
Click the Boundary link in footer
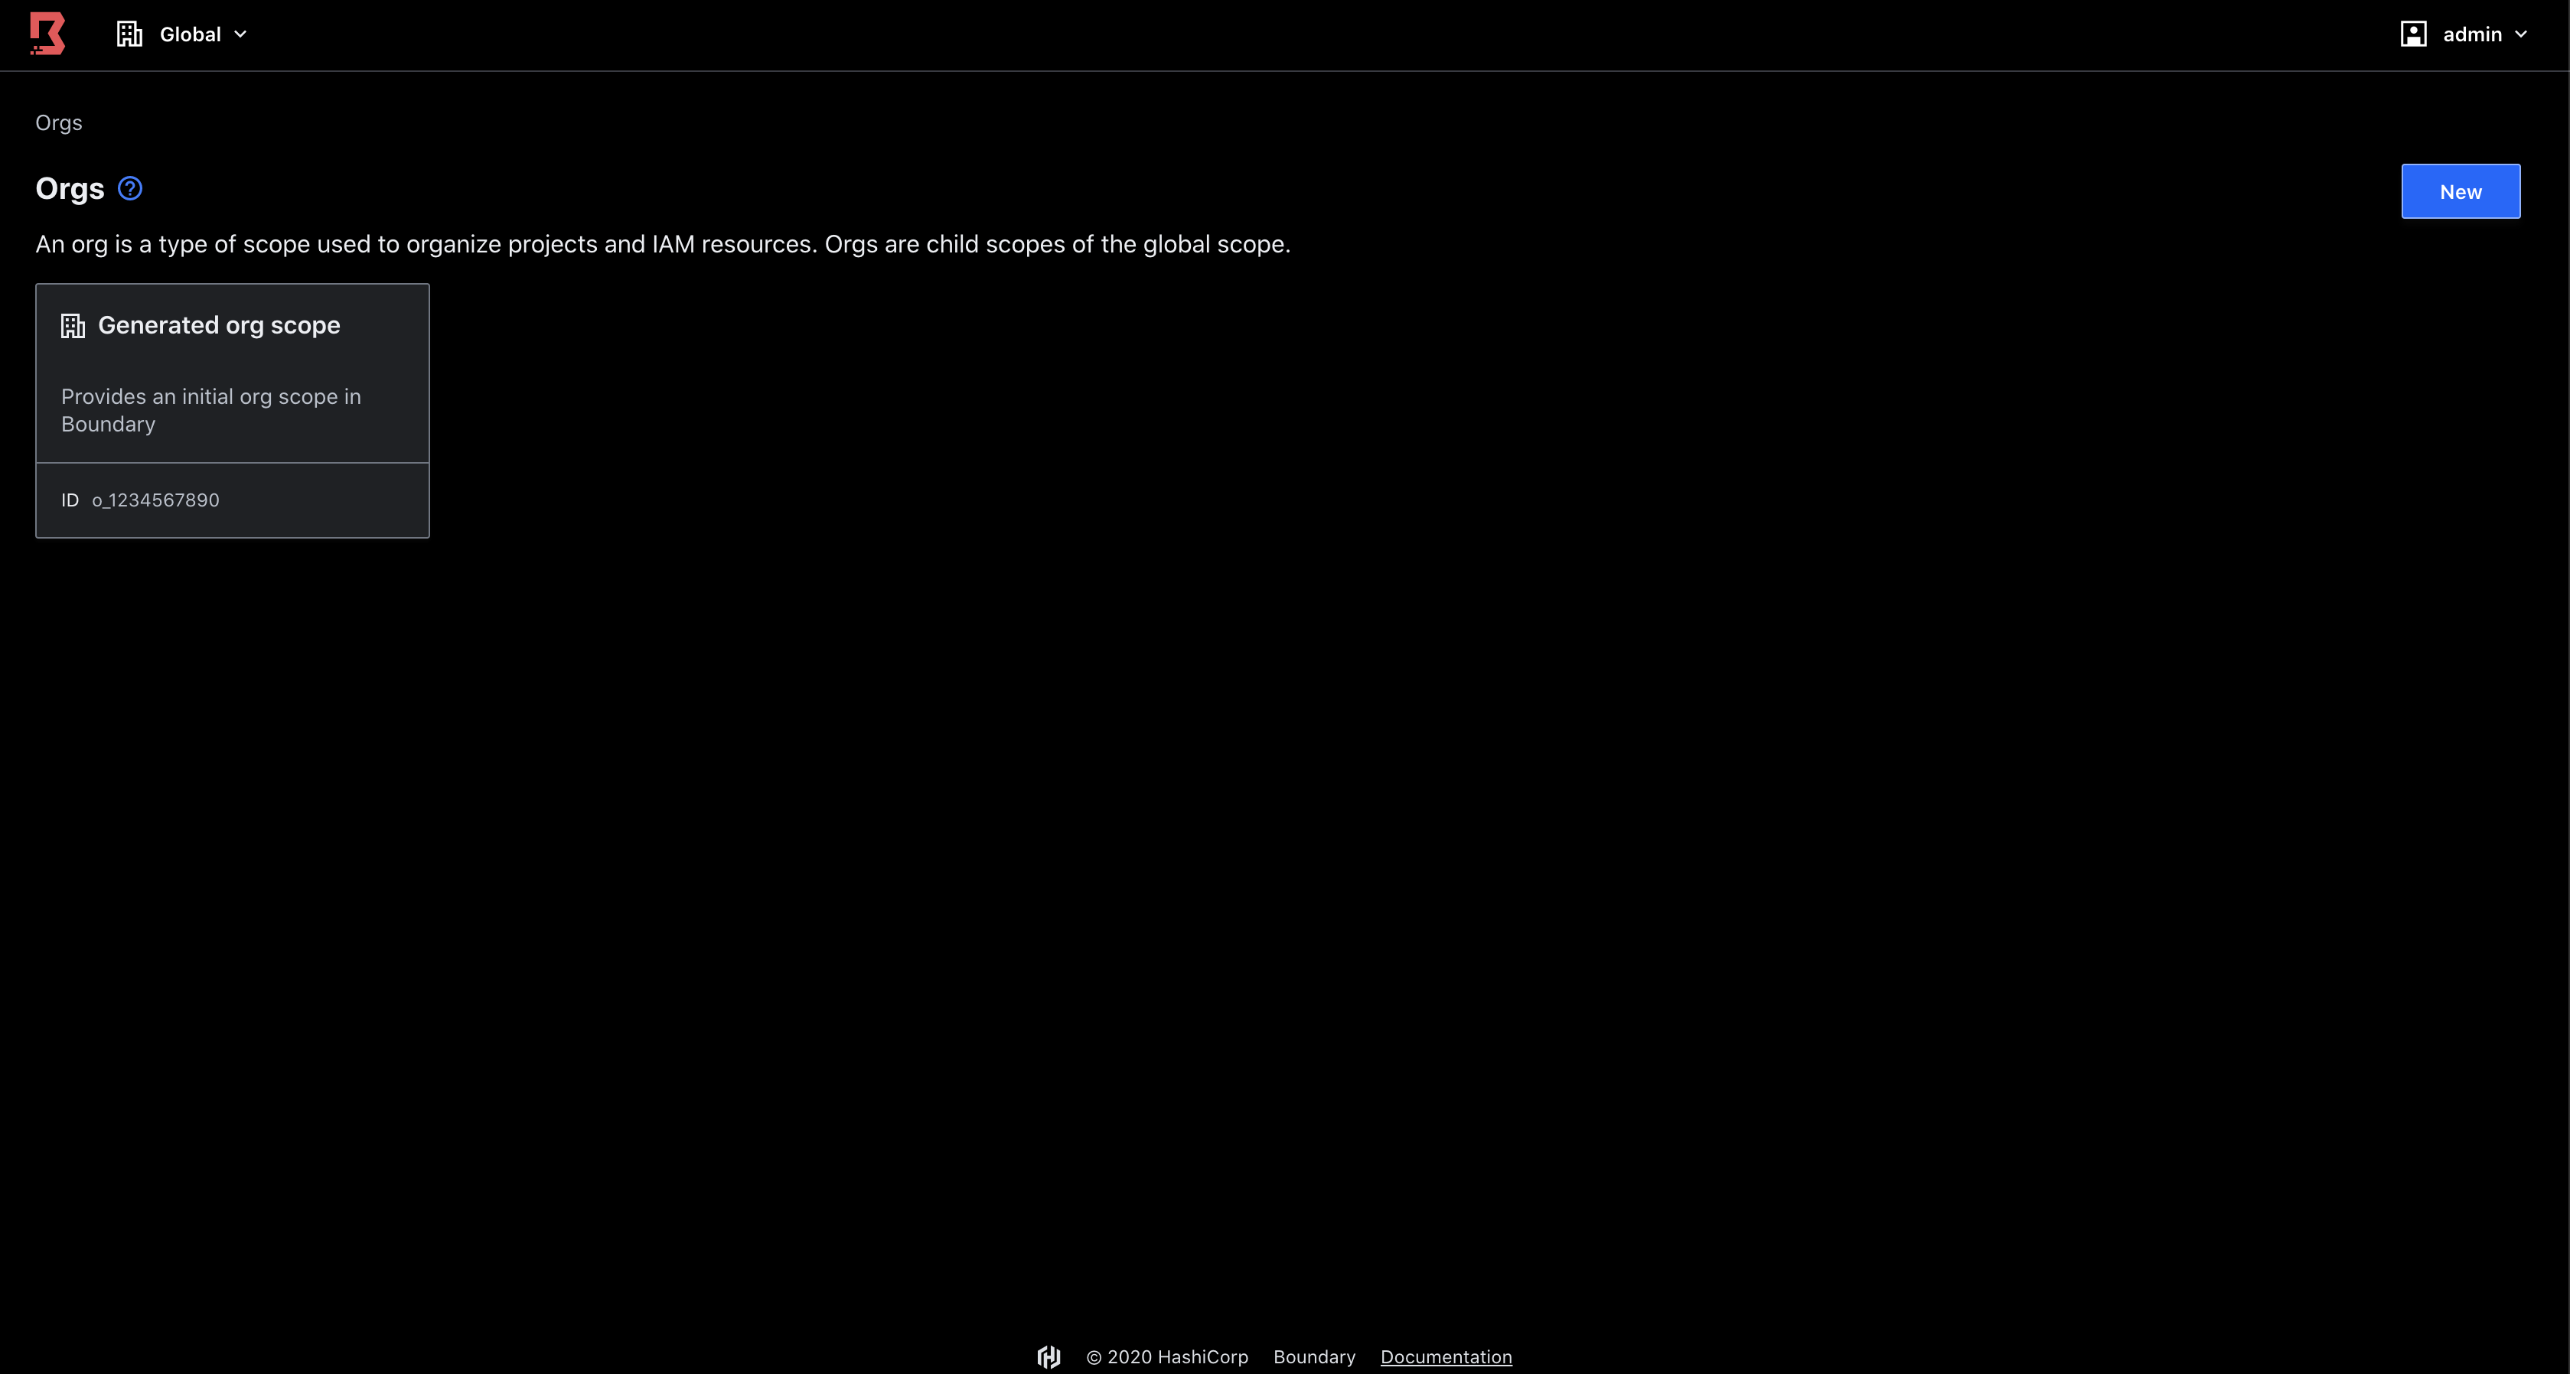click(x=1314, y=1356)
